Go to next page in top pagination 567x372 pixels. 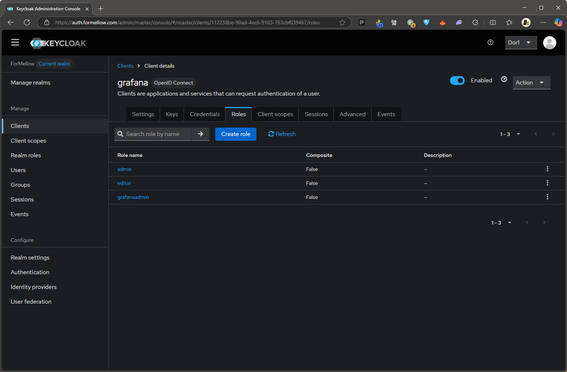point(553,134)
